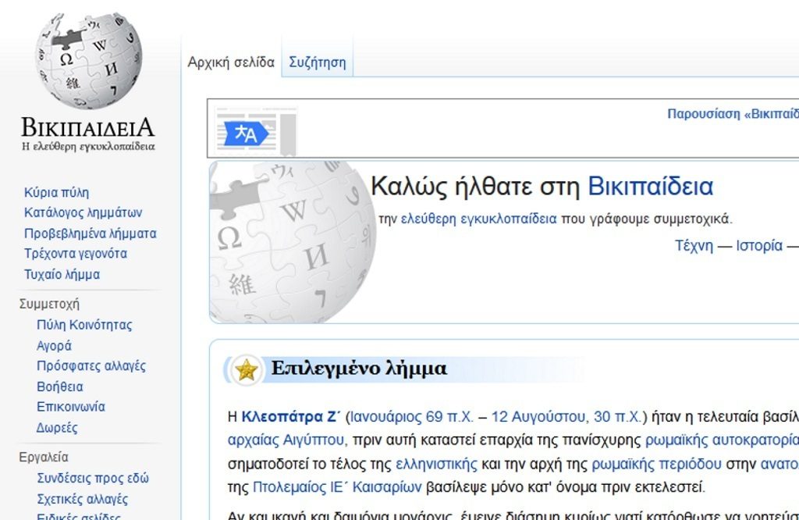
Task: Open the Βοήθεια help page
Action: 59,386
